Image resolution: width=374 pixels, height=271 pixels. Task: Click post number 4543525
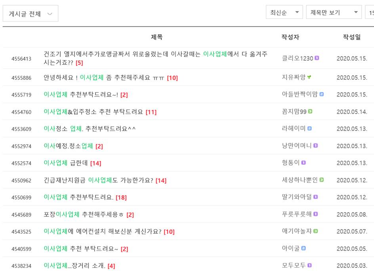21,232
